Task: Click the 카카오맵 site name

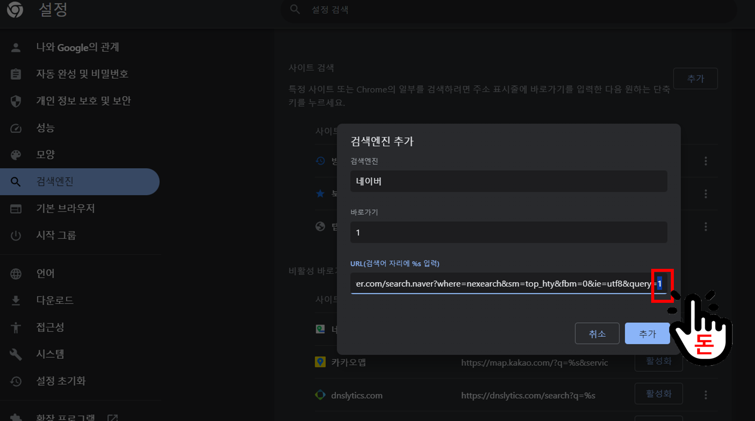Action: click(348, 362)
